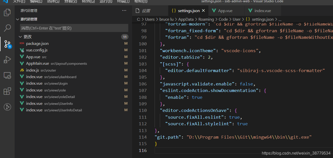This screenshot has height=158, width=333.
Task: Click the "source.fixAll.stylelint" key
Action: pos(198,124)
